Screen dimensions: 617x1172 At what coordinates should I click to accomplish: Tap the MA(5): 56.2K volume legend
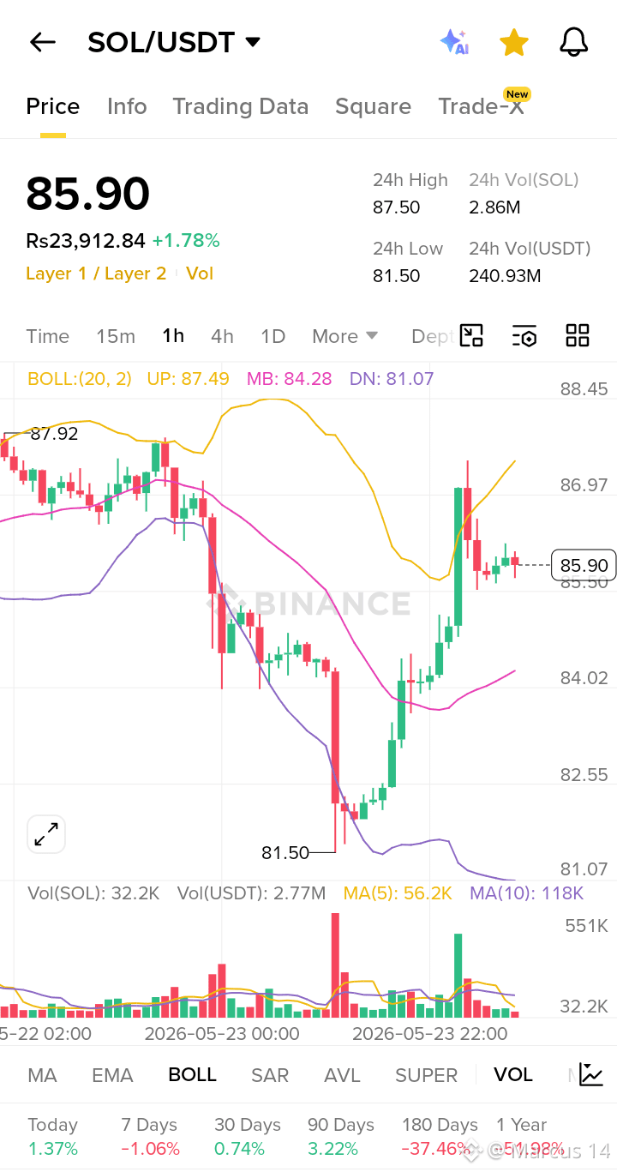pyautogui.click(x=398, y=893)
